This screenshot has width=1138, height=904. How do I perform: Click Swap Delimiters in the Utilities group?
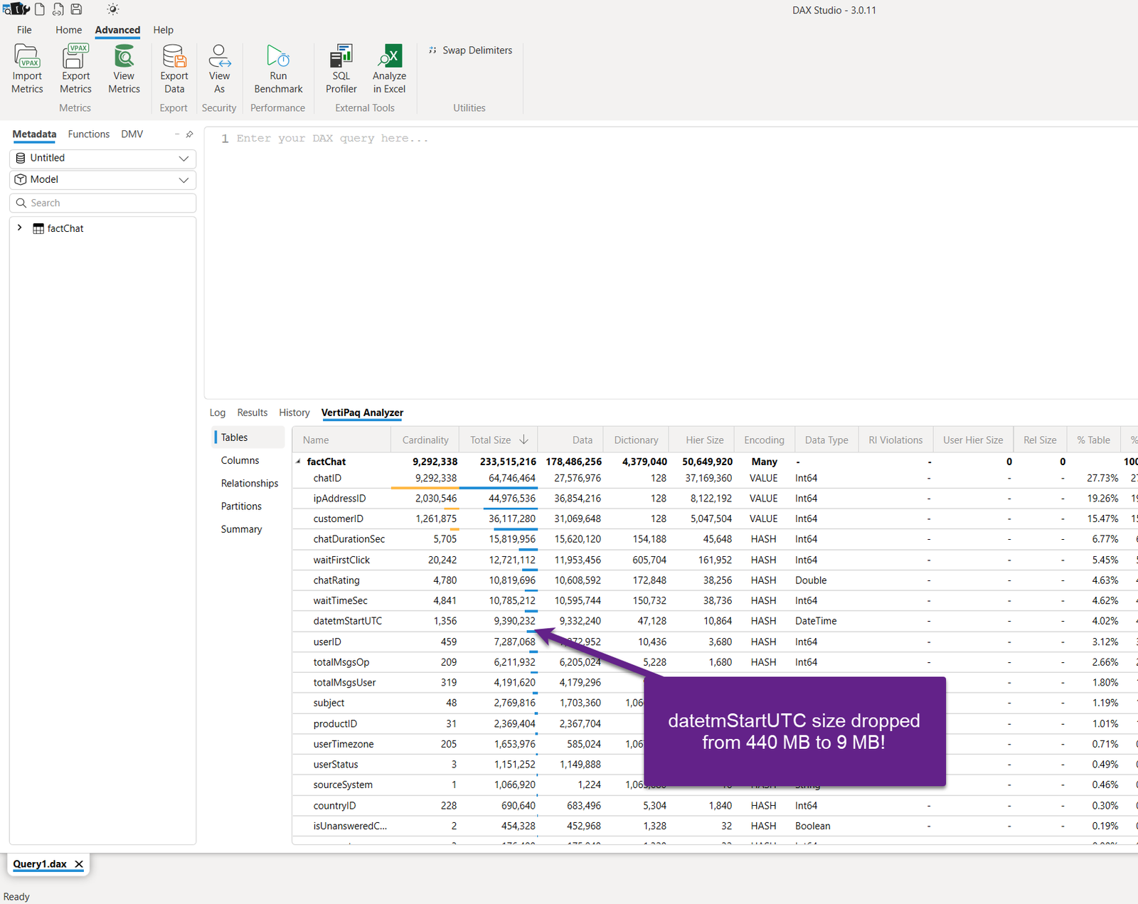469,50
